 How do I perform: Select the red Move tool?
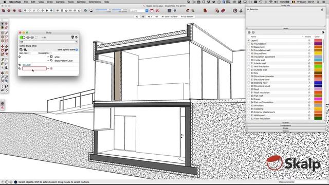pyautogui.click(x=2, y=46)
